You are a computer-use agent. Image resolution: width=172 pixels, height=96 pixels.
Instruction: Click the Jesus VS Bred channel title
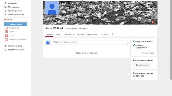[x=54, y=28]
